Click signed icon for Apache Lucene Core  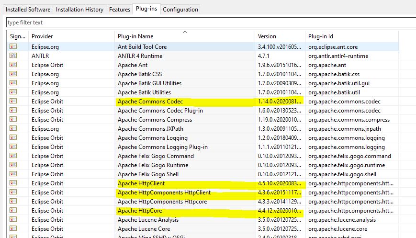point(13,228)
